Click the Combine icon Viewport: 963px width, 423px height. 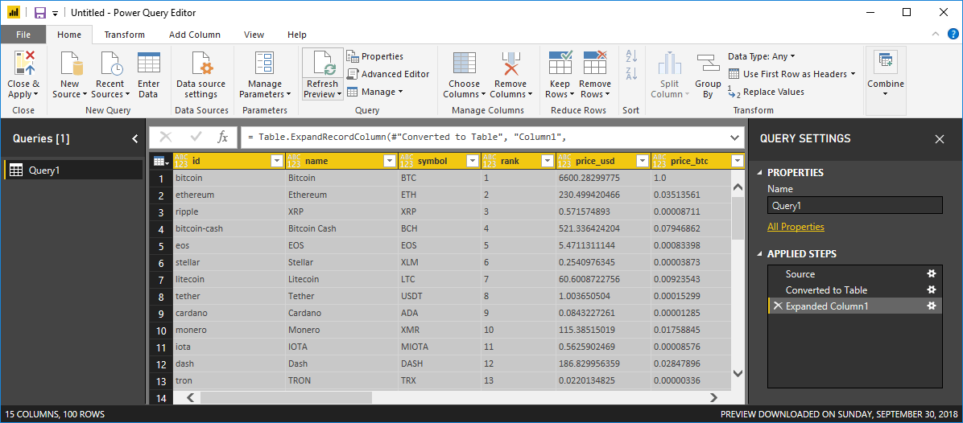885,61
